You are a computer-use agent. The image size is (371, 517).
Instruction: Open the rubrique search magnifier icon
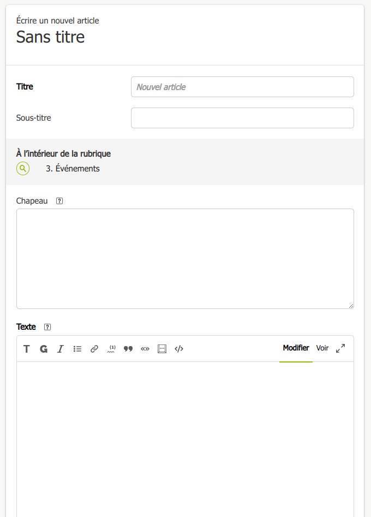(x=23, y=169)
